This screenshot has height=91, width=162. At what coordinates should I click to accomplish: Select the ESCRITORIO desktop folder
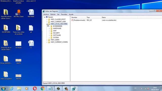coord(6,29)
